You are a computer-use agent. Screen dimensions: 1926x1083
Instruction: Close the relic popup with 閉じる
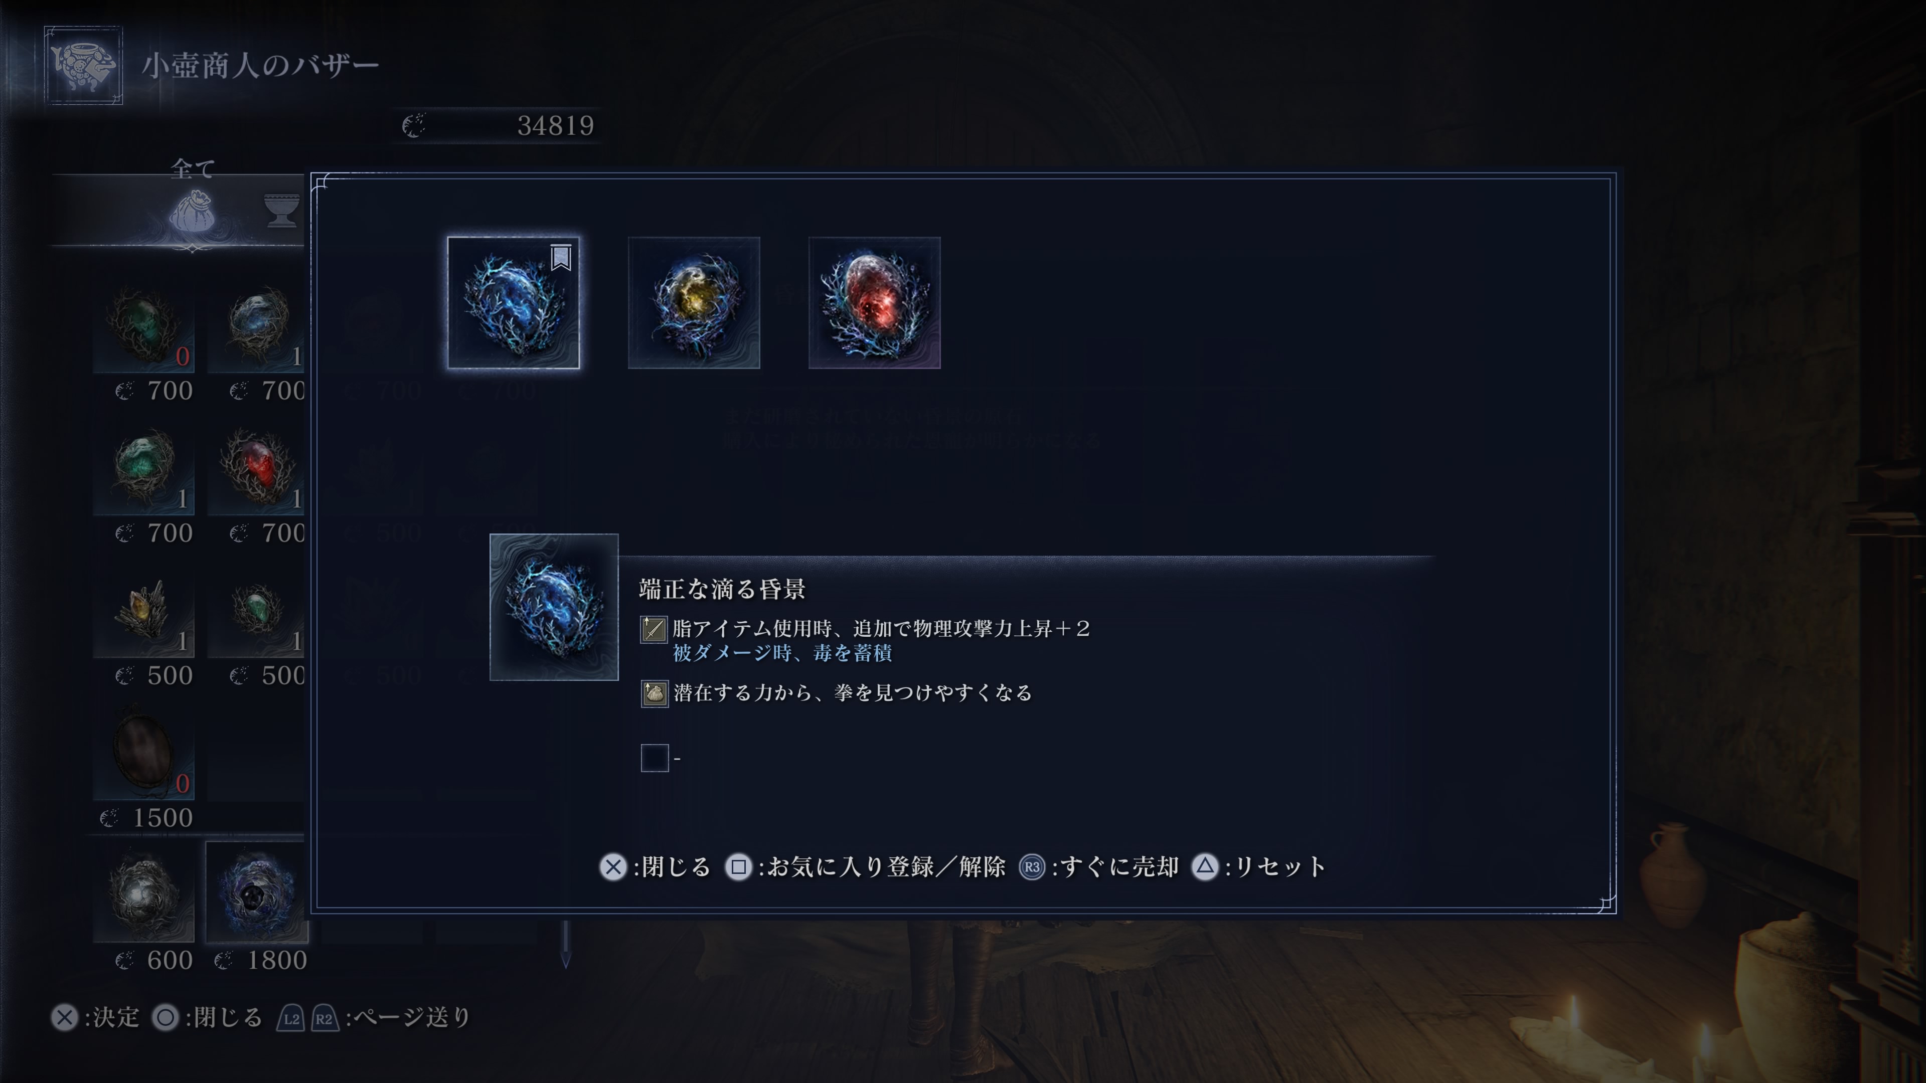[655, 867]
